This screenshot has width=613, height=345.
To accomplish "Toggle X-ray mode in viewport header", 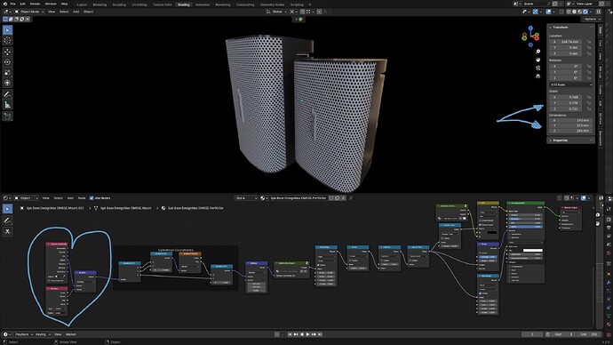I will [x=561, y=12].
